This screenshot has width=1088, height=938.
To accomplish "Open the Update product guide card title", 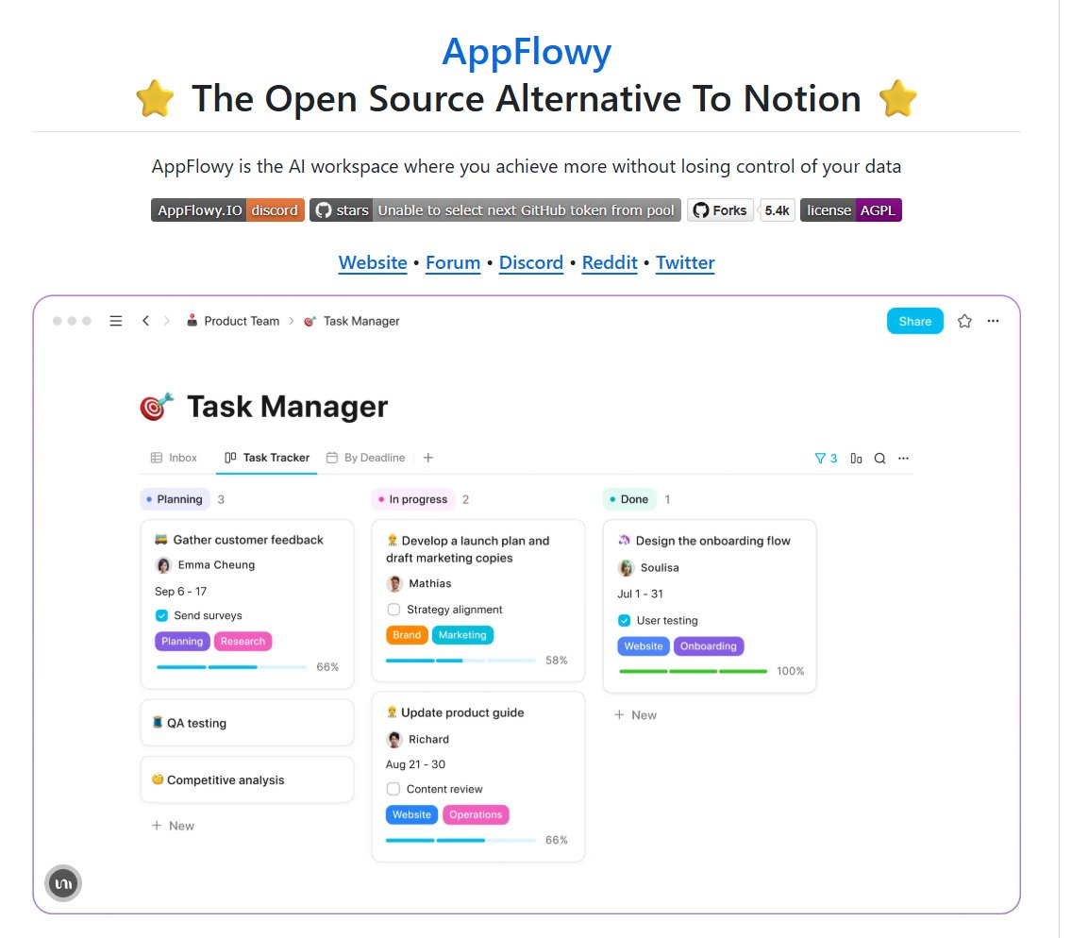I will coord(462,712).
